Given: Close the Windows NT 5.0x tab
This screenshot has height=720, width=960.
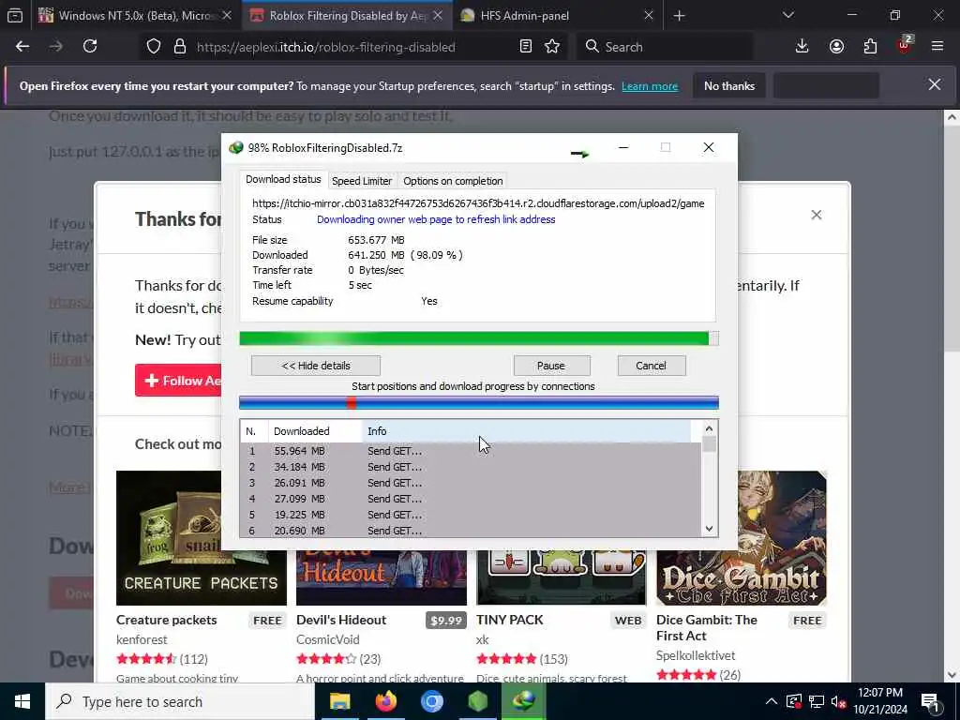Looking at the screenshot, I should point(227,16).
